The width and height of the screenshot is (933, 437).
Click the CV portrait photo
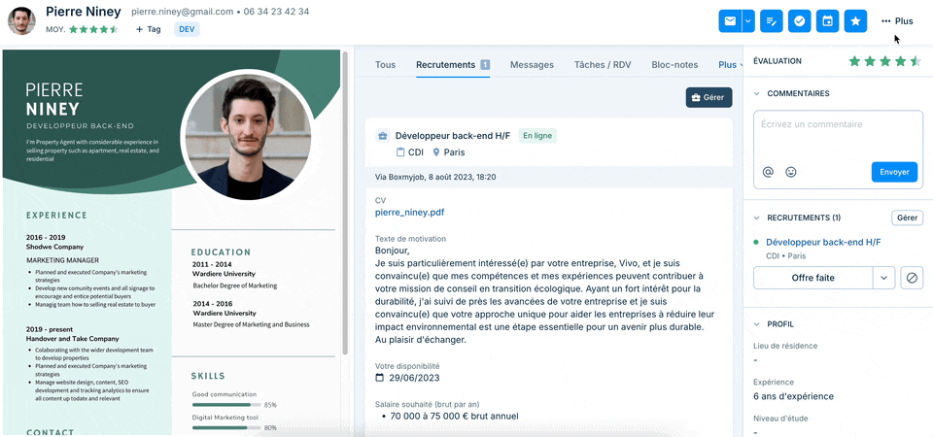tap(248, 136)
